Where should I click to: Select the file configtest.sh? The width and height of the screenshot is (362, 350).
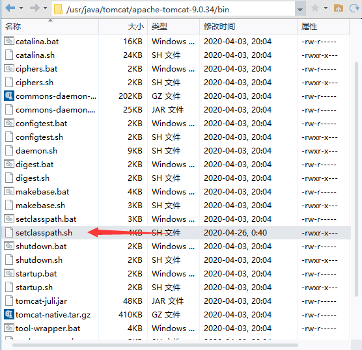pyautogui.click(x=39, y=137)
